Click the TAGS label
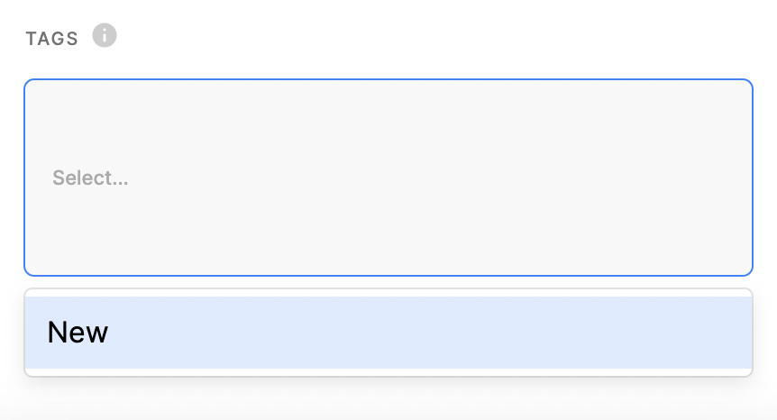Image resolution: width=777 pixels, height=420 pixels. (x=52, y=39)
